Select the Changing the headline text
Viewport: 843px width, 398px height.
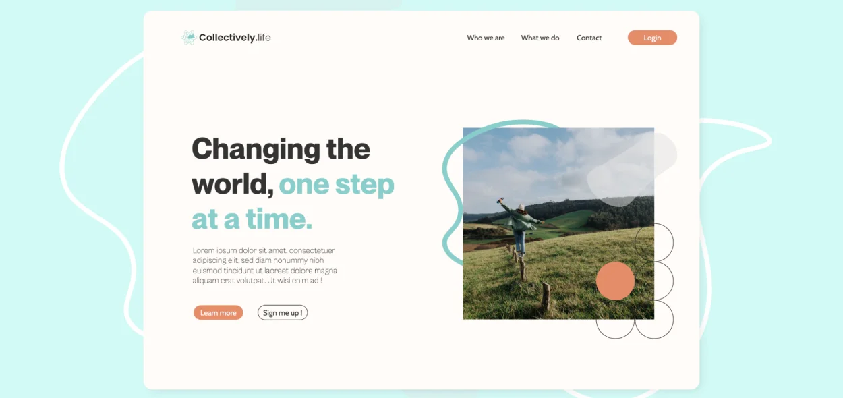pyautogui.click(x=281, y=148)
